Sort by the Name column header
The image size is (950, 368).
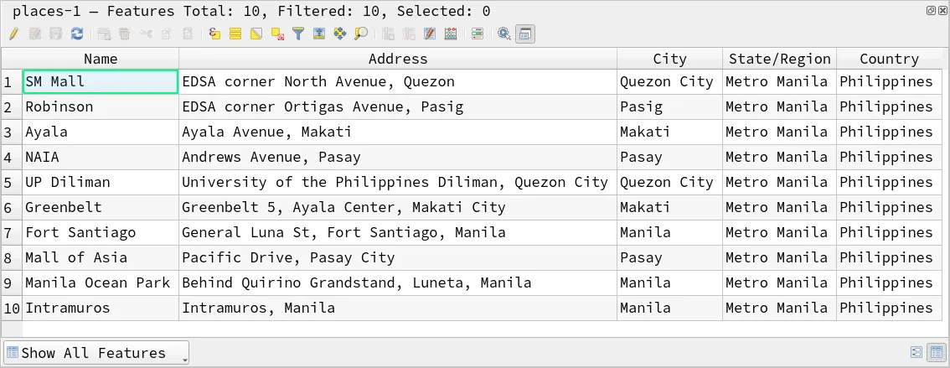(101, 59)
